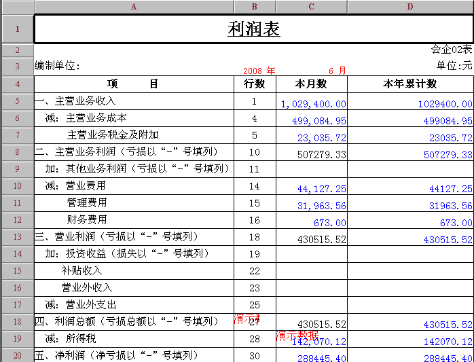The image size is (474, 362).
Task: Select the 减：主营业务成本 cell
Action: 134,118
